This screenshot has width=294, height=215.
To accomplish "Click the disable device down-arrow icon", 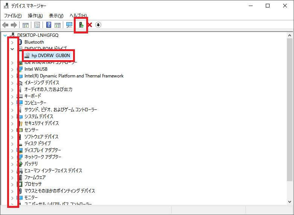I will point(98,25).
